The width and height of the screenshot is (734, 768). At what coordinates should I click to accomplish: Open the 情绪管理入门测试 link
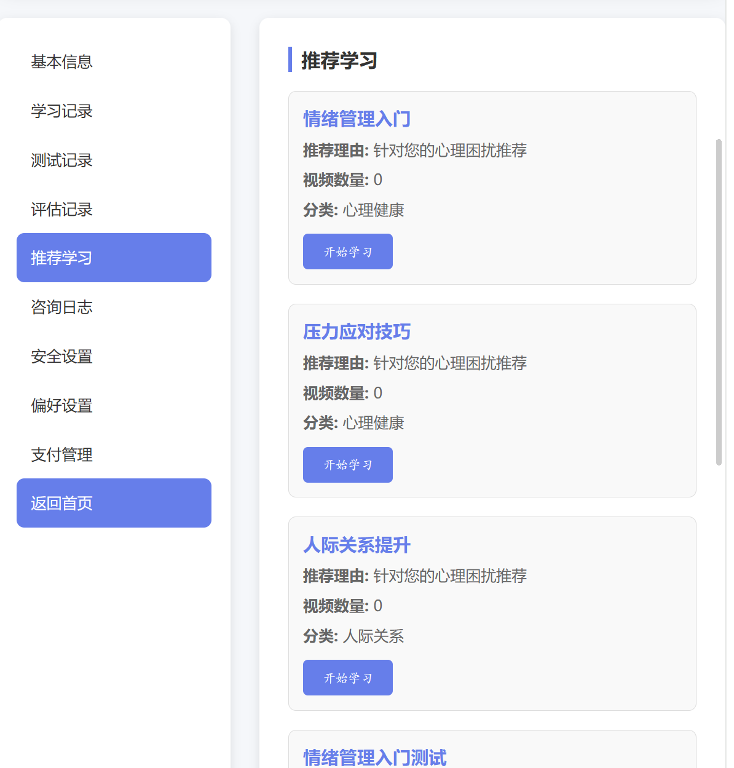click(x=374, y=757)
